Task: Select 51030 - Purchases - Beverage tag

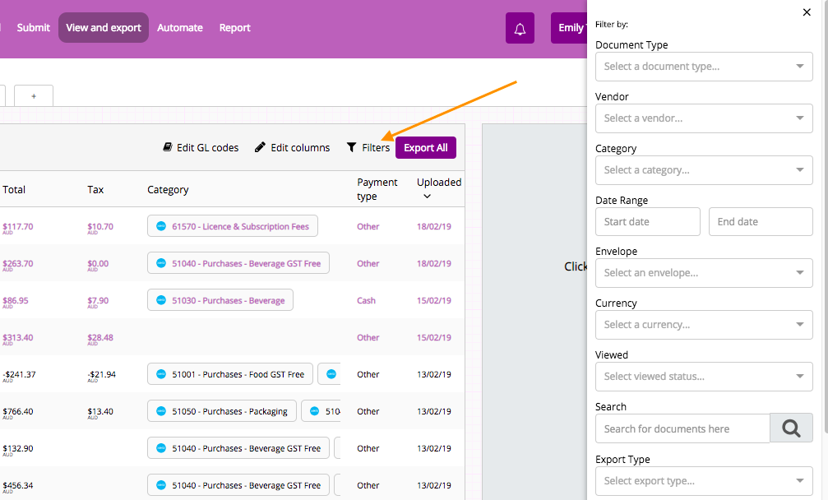Action: (220, 300)
